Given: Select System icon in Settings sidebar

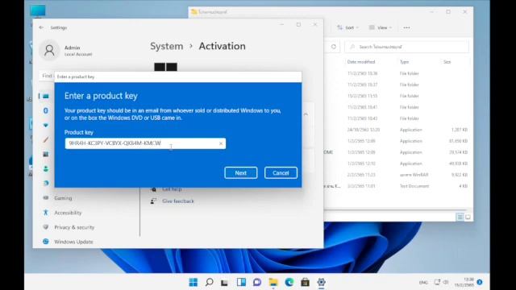Looking at the screenshot, I should [46, 96].
